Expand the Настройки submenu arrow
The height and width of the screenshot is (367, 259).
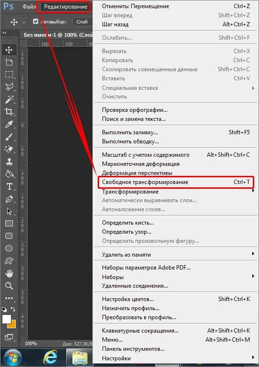pyautogui.click(x=253, y=357)
